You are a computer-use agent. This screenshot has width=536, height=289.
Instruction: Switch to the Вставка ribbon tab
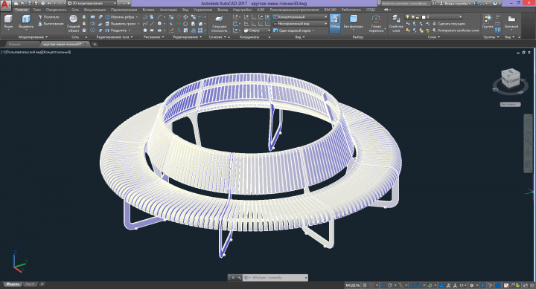(148, 10)
